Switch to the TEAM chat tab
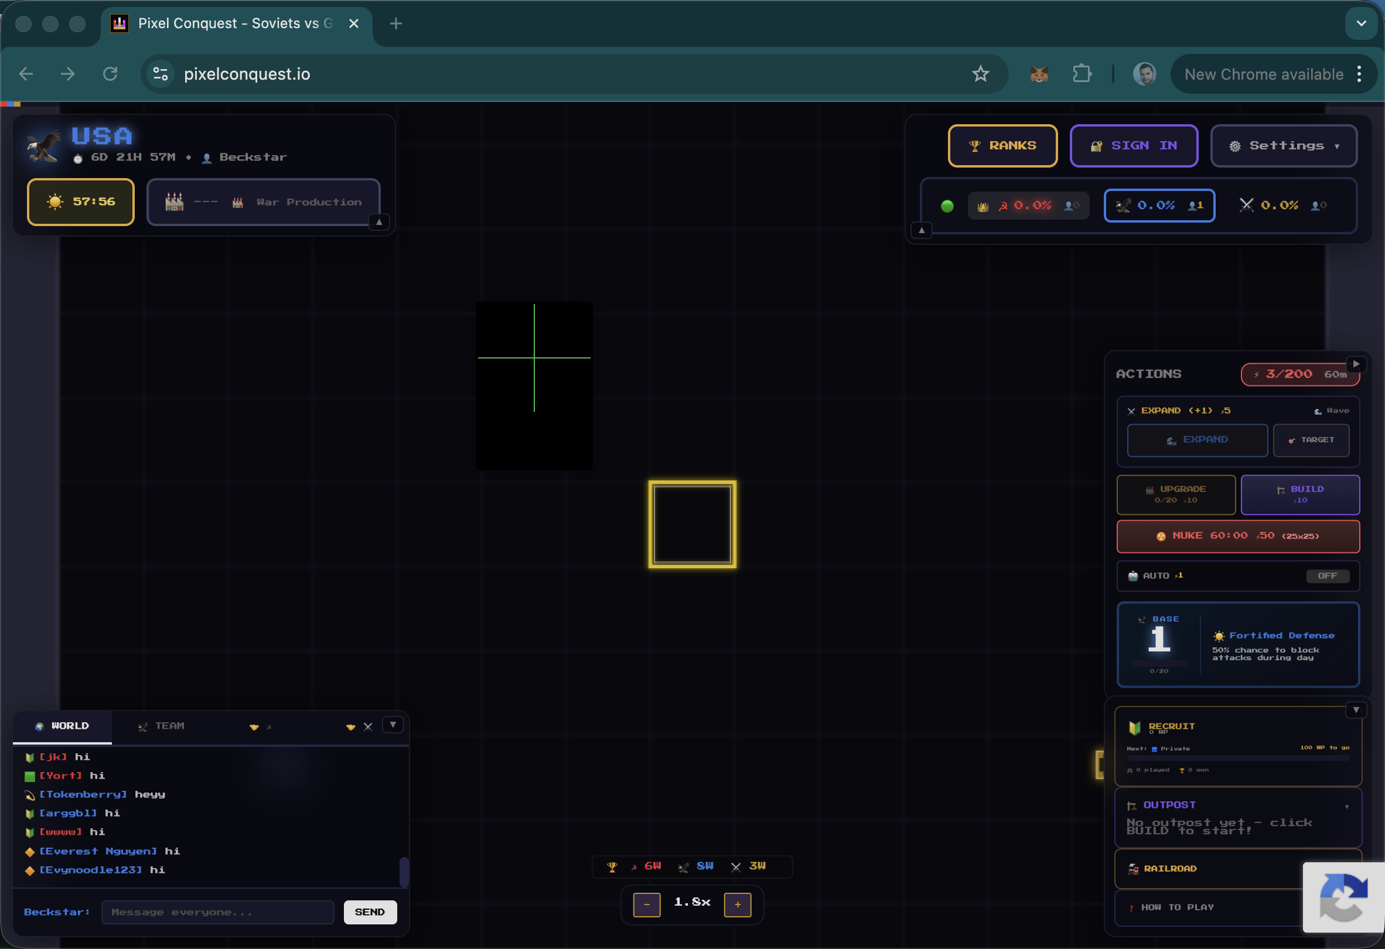1385x949 pixels. 162,726
